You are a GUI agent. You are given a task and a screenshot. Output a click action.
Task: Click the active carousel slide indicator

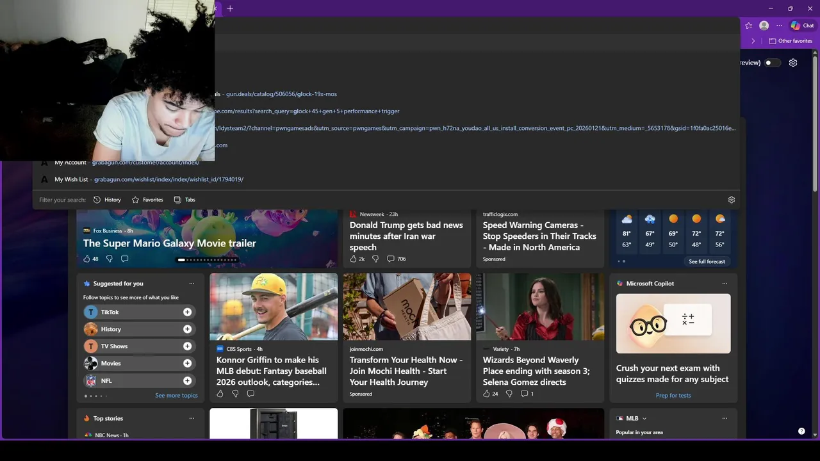(181, 260)
